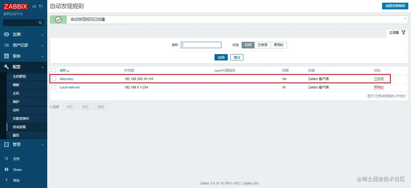Screen dimensions: 411x188
Task: Click the 显示 已自动发现的 2中的2 text
Action: point(386,96)
